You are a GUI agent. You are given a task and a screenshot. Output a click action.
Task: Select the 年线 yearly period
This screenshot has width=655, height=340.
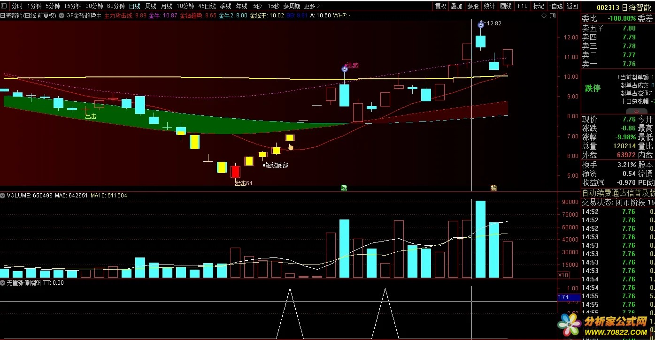242,6
